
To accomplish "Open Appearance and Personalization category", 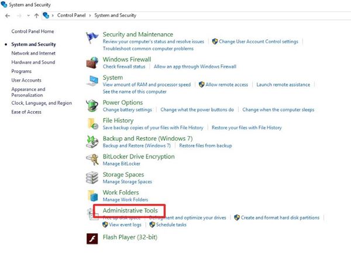I will (x=28, y=92).
